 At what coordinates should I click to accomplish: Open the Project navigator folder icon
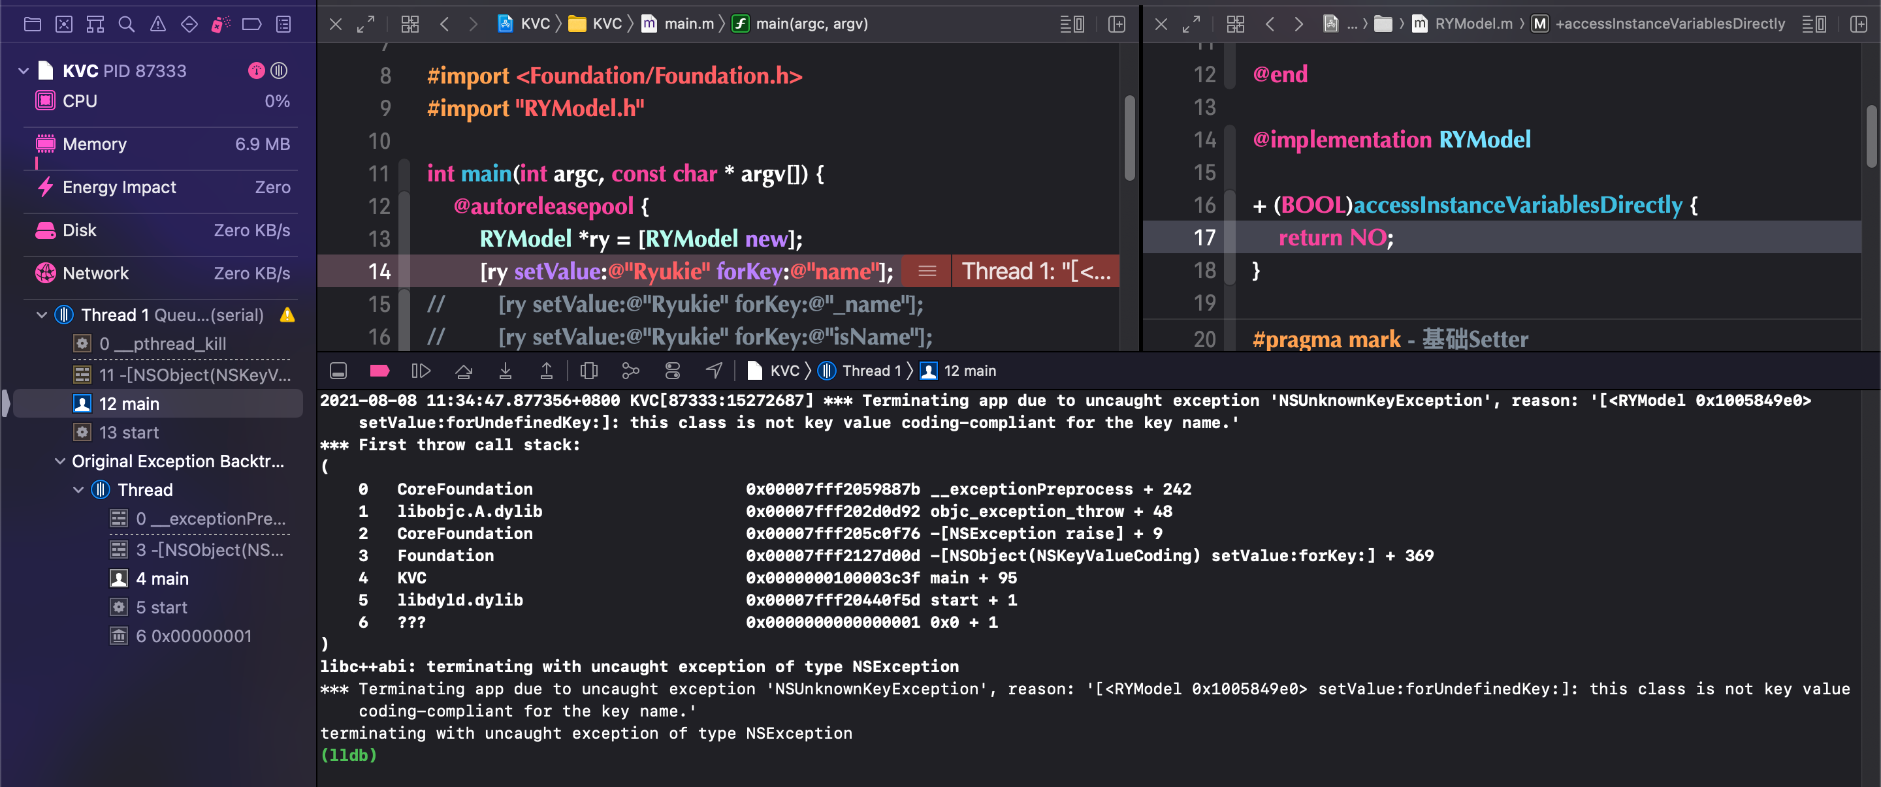(32, 24)
